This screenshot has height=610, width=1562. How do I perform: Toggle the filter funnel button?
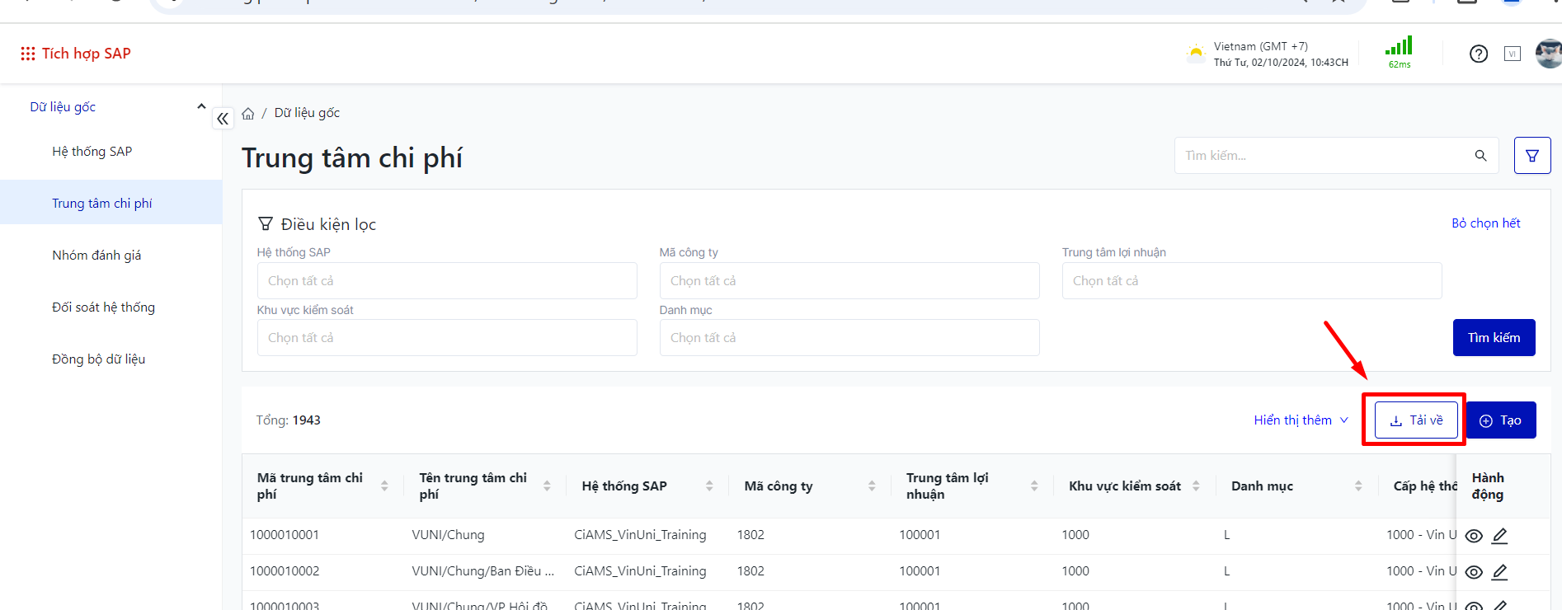1531,156
